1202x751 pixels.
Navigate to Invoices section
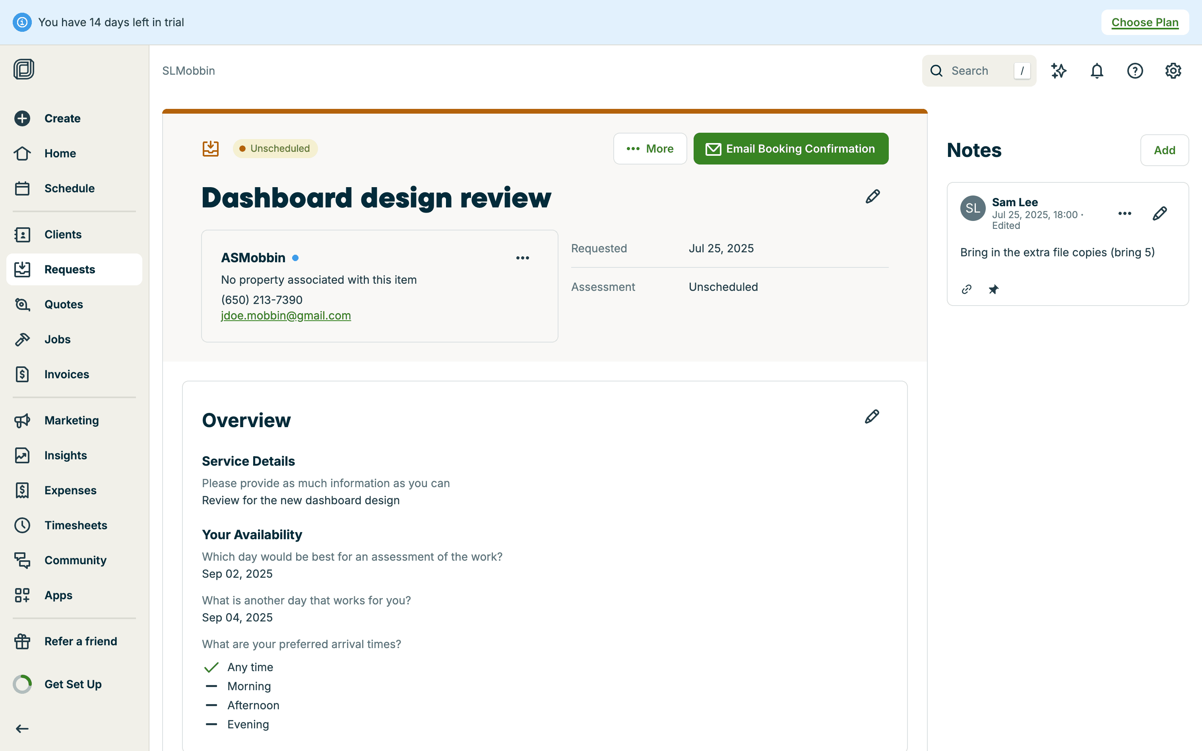coord(66,374)
